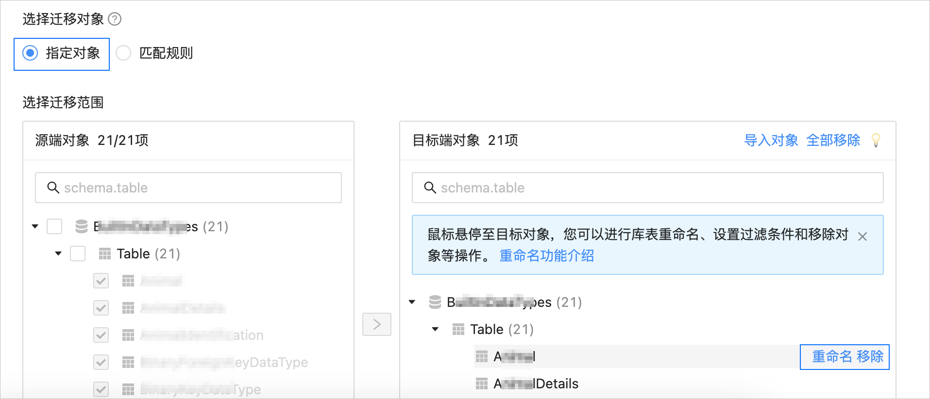Click the target Table group icon
Viewport: 930px width, 399px height.
(458, 330)
